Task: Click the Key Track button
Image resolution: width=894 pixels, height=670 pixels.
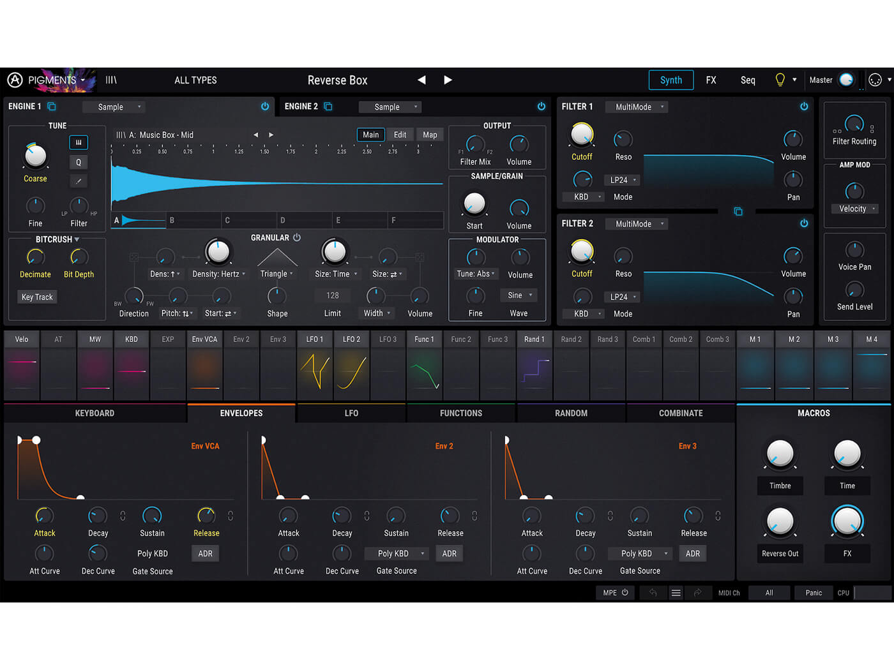Action: pos(37,297)
